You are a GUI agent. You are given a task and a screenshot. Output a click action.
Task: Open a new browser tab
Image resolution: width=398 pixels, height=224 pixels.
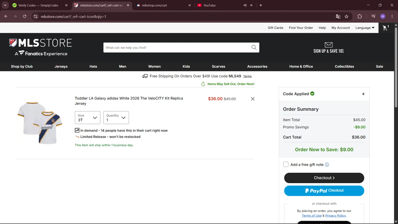tap(261, 5)
